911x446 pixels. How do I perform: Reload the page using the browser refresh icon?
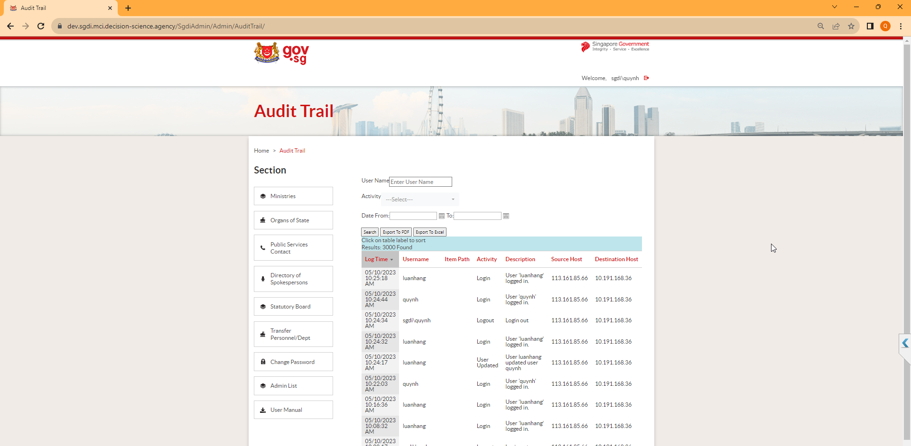pyautogui.click(x=41, y=26)
